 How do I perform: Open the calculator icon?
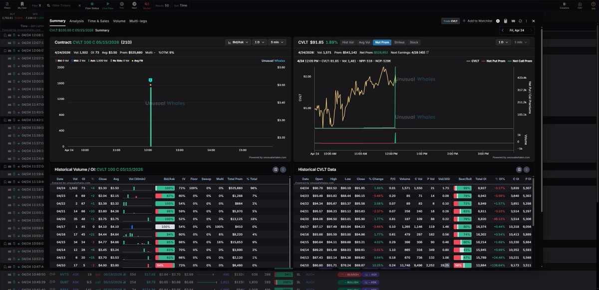[x=506, y=21]
